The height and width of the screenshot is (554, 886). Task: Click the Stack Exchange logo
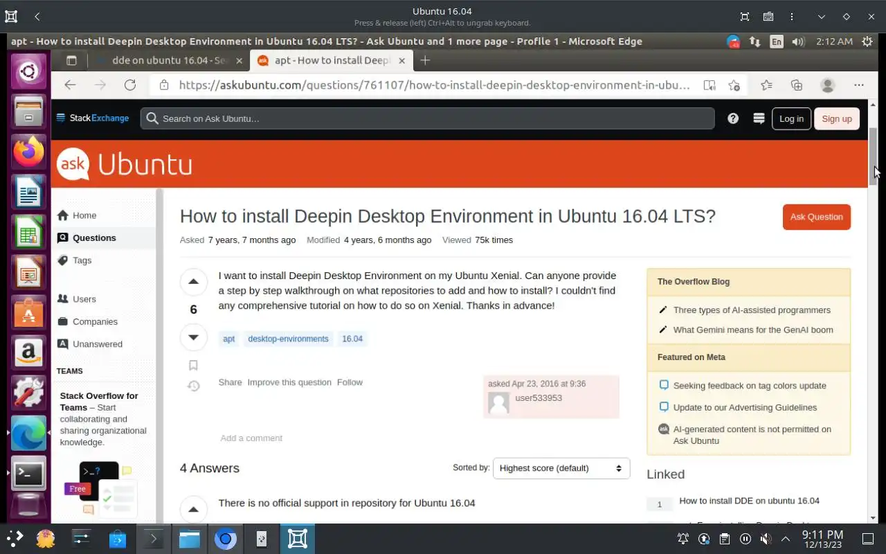(93, 118)
